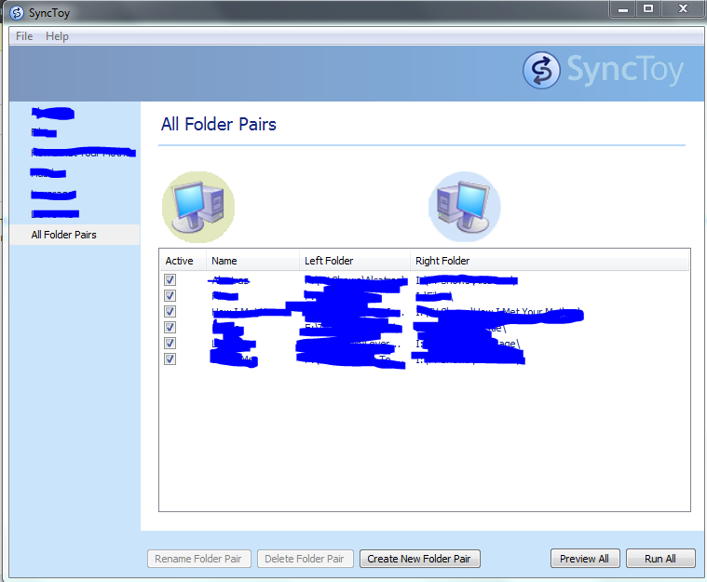Open the Help menu
Screen dimensions: 707x582
click(57, 36)
